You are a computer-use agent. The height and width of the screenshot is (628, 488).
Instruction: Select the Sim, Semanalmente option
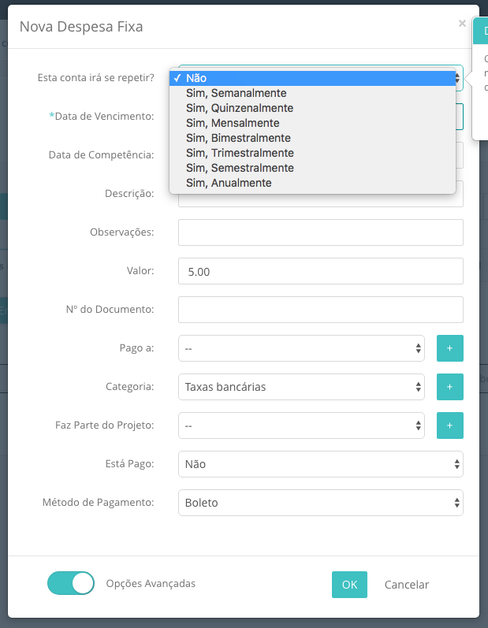(312, 93)
